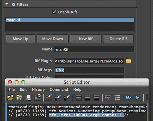Click the Show Both panes icon
This screenshot has height=121, width=153.
coord(97,98)
